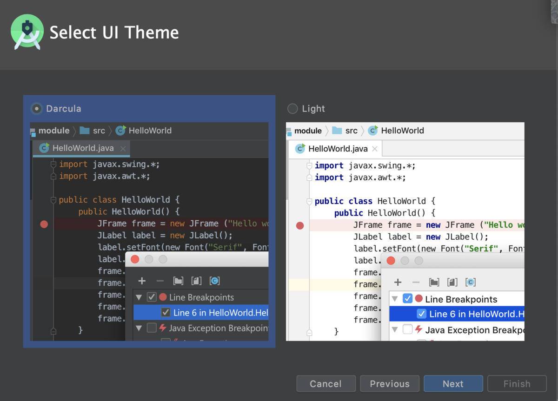Click the Cancel button
The width and height of the screenshot is (558, 401).
[x=326, y=384]
